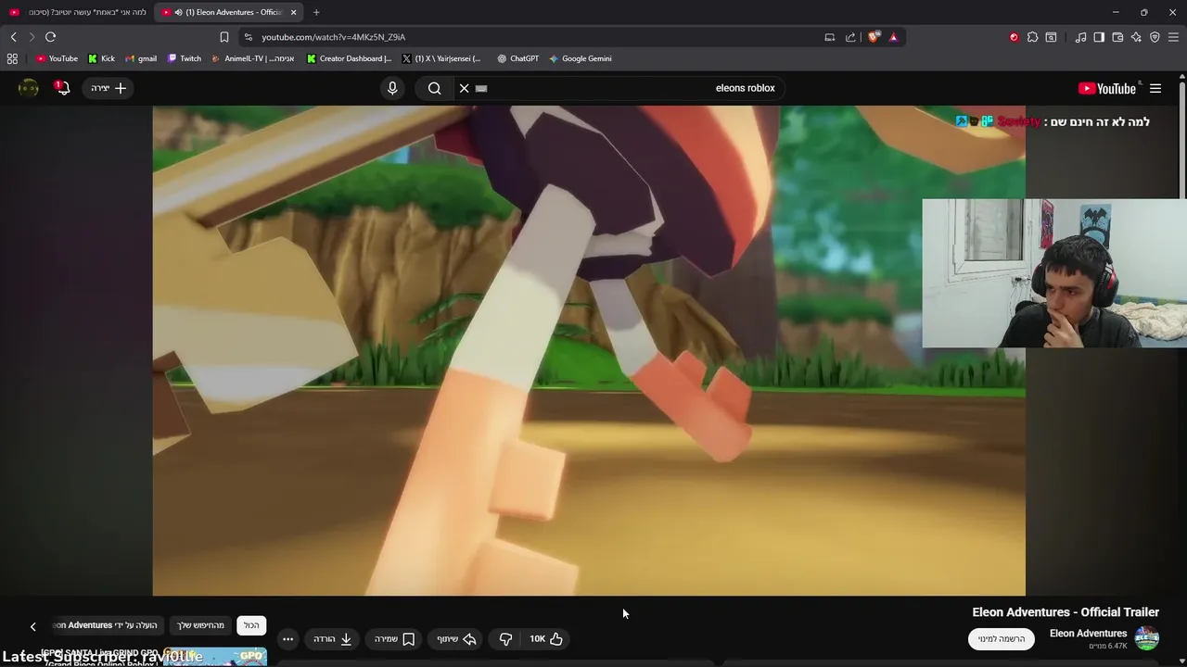Click the install/cast screen icon in address bar
Image resolution: width=1187 pixels, height=667 pixels.
coord(829,37)
